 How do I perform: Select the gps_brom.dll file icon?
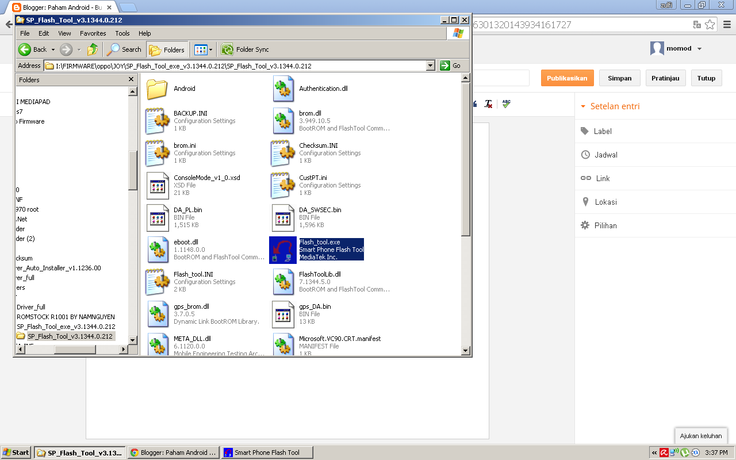[158, 314]
